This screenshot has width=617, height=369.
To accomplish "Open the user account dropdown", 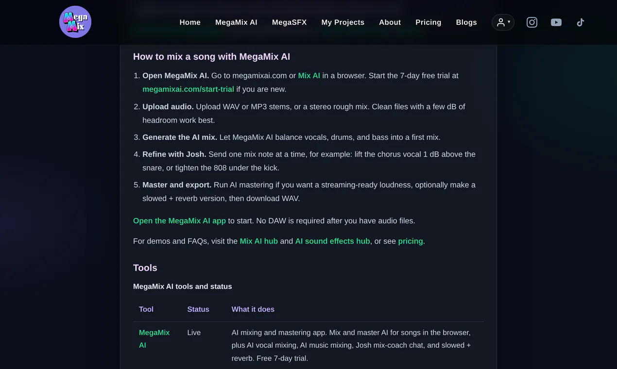I will click(x=503, y=22).
